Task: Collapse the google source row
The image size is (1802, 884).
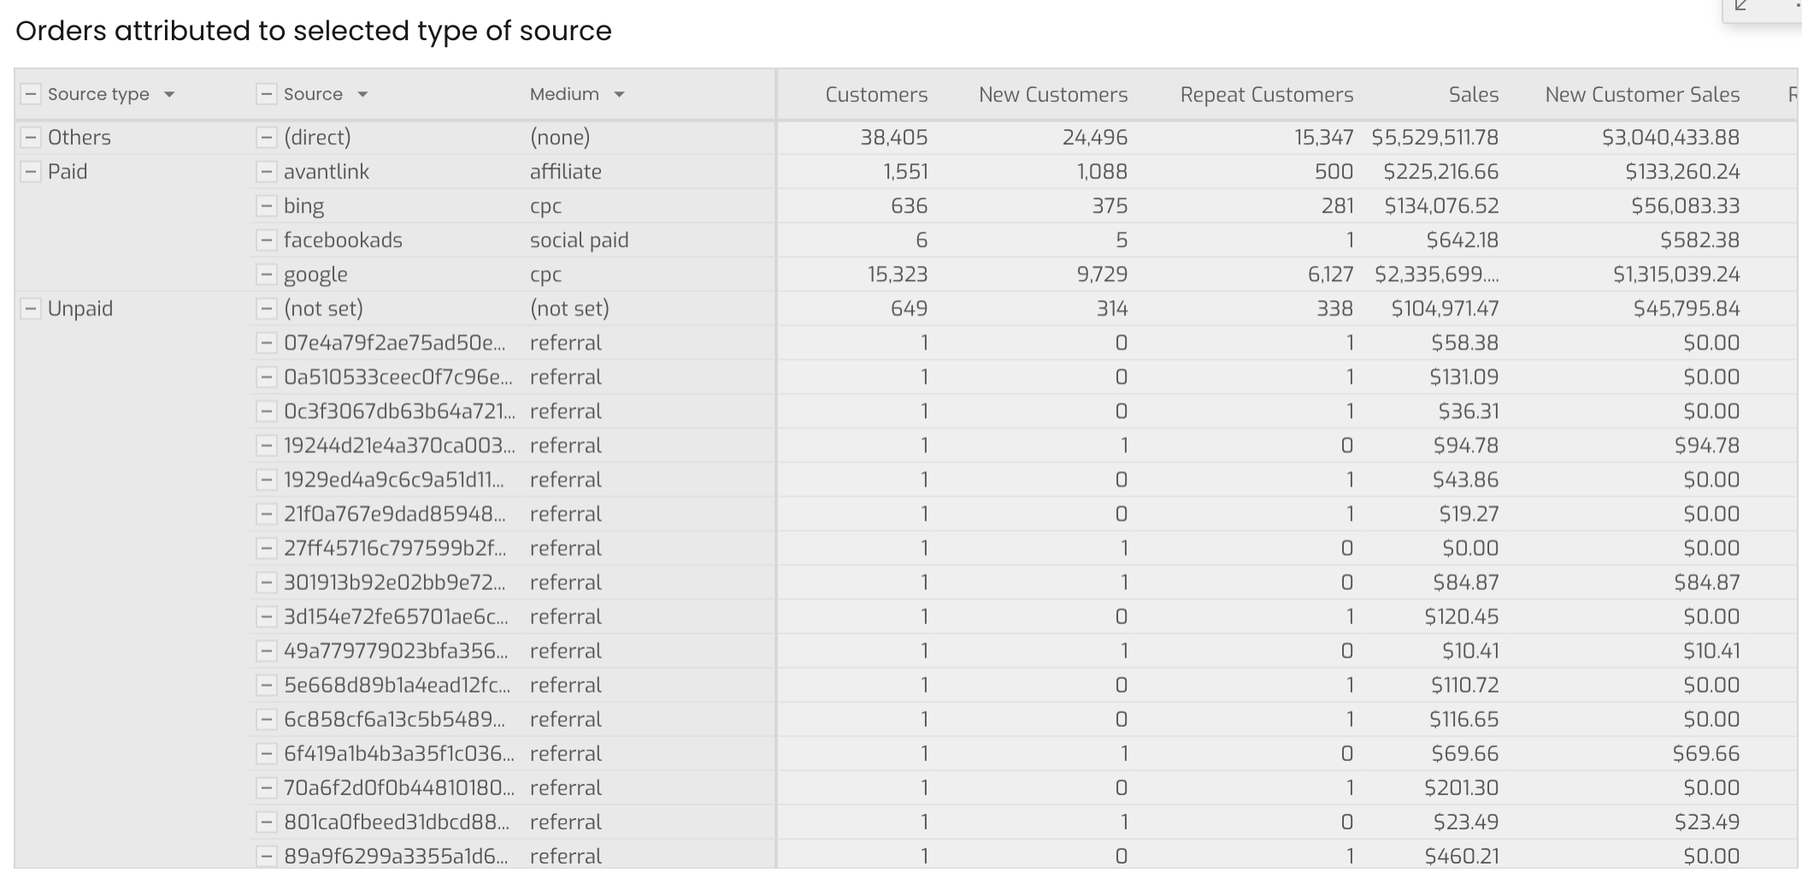Action: click(x=267, y=274)
